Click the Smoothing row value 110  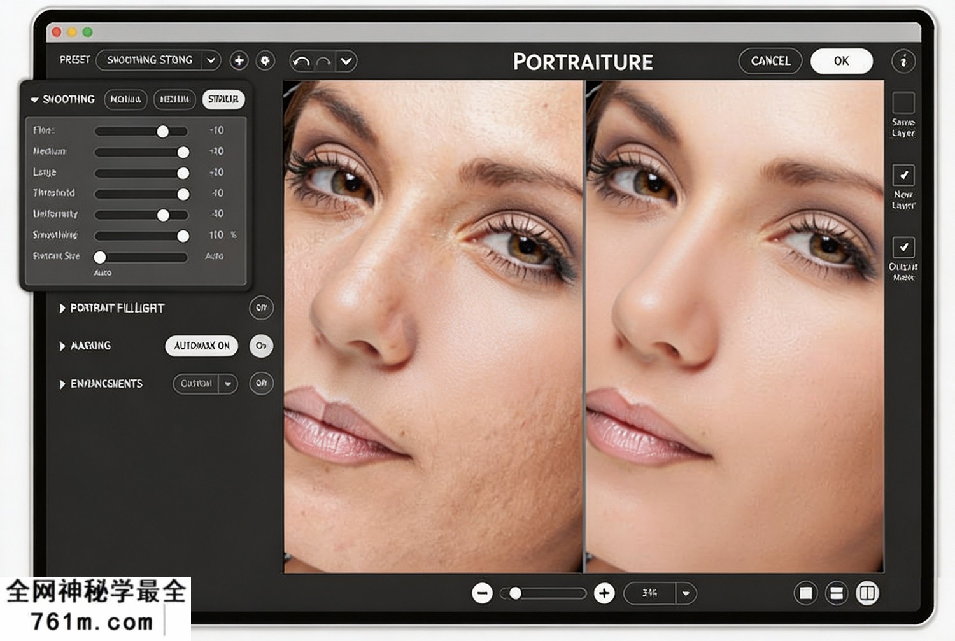click(216, 236)
